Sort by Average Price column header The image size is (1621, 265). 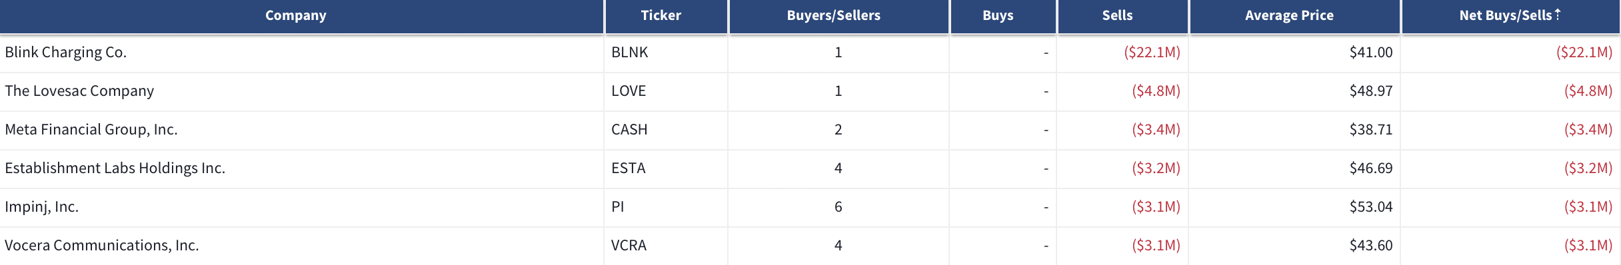[x=1289, y=15]
